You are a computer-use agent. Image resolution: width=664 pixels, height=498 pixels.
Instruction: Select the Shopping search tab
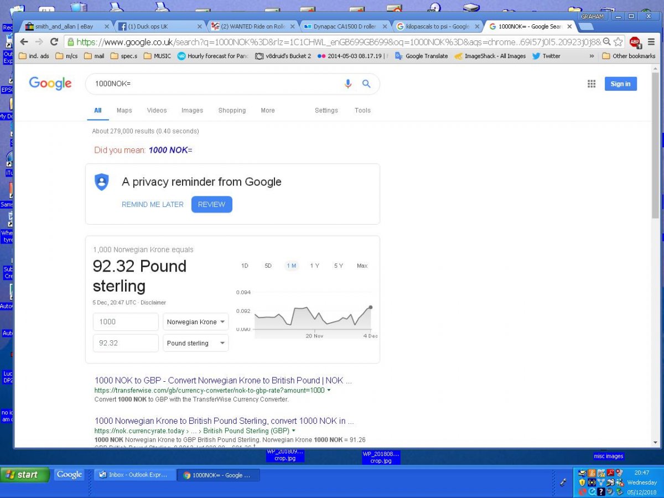232,110
